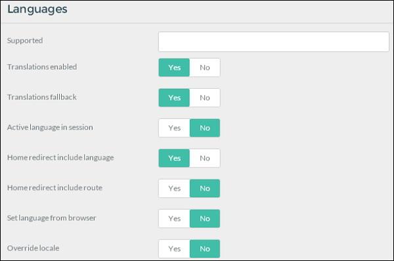The image size is (394, 261).
Task: Switch Set language from browser to No
Action: coord(205,218)
